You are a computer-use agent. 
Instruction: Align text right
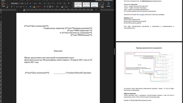click(50, 7)
